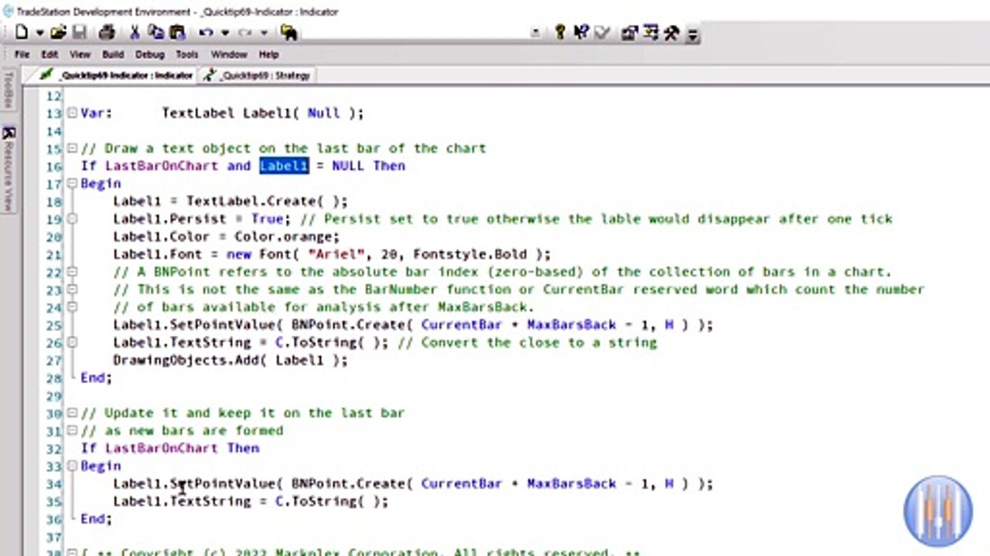
Task: Open the Redo history dropdown arrow
Action: (264, 33)
